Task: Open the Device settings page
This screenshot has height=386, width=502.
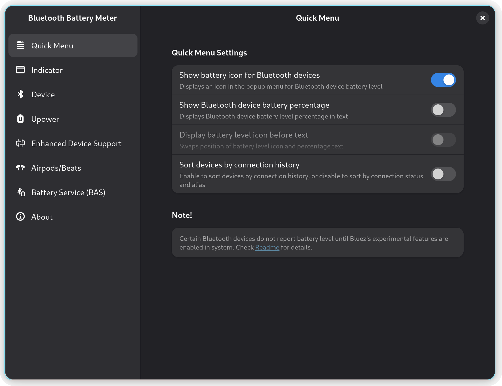Action: pyautogui.click(x=73, y=94)
